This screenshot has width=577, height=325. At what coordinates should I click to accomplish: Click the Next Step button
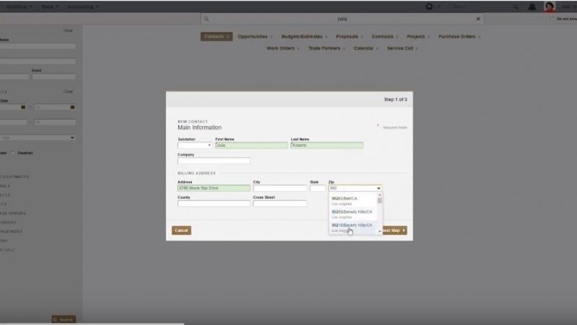(394, 231)
